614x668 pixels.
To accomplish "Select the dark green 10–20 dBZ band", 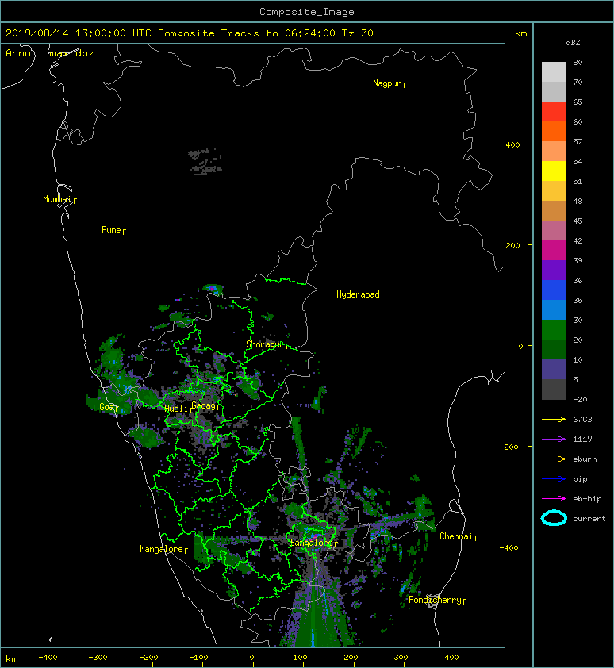I will click(x=554, y=350).
